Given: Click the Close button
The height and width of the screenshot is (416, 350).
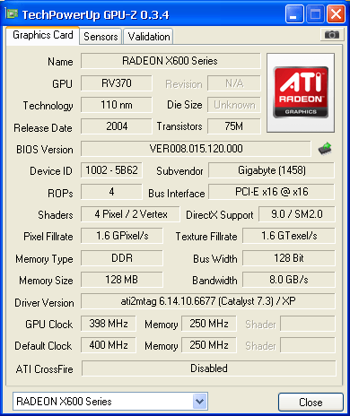Looking at the screenshot, I should (x=311, y=402).
